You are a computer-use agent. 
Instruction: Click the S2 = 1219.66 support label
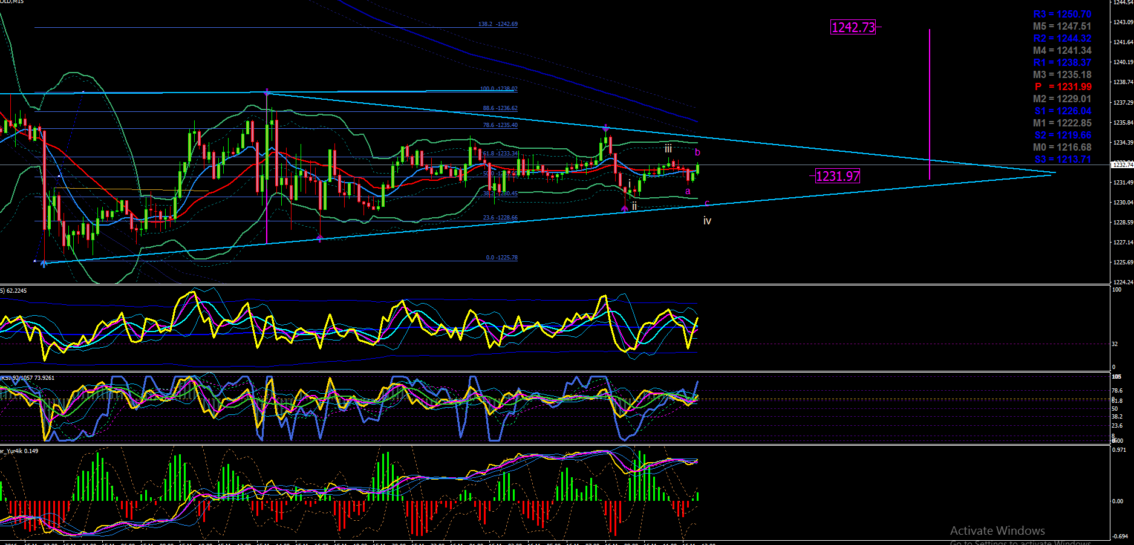(x=1063, y=135)
